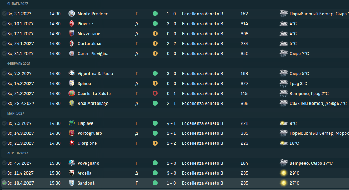Image resolution: width=349 pixels, height=190 pixels.
Task: Select the Curtarolese team badge
Action: (x=71, y=43)
